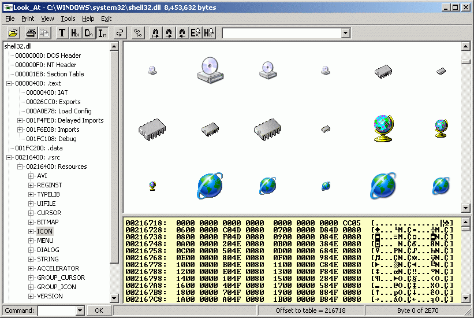Click the Hx search toolbar icon
The width and height of the screenshot is (474, 318).
(x=209, y=33)
